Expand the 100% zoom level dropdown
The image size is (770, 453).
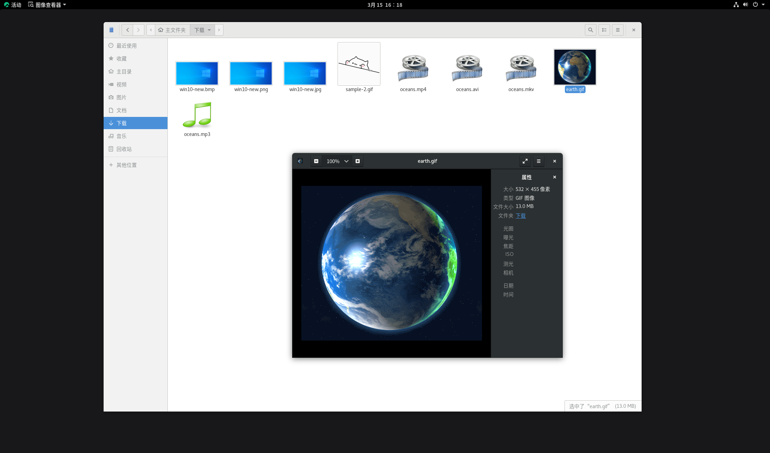point(346,161)
